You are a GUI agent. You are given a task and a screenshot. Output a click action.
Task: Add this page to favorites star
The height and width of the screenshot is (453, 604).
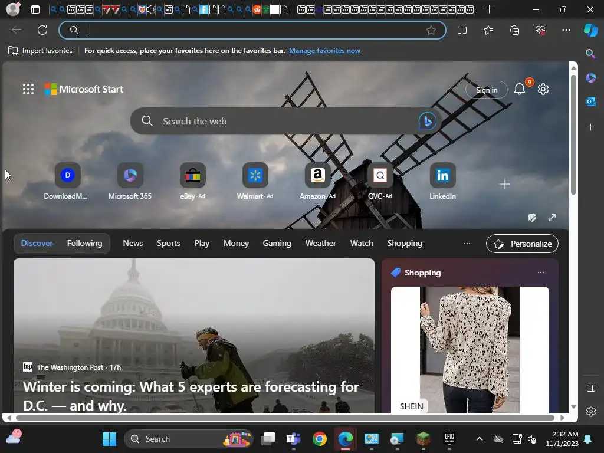[431, 30]
